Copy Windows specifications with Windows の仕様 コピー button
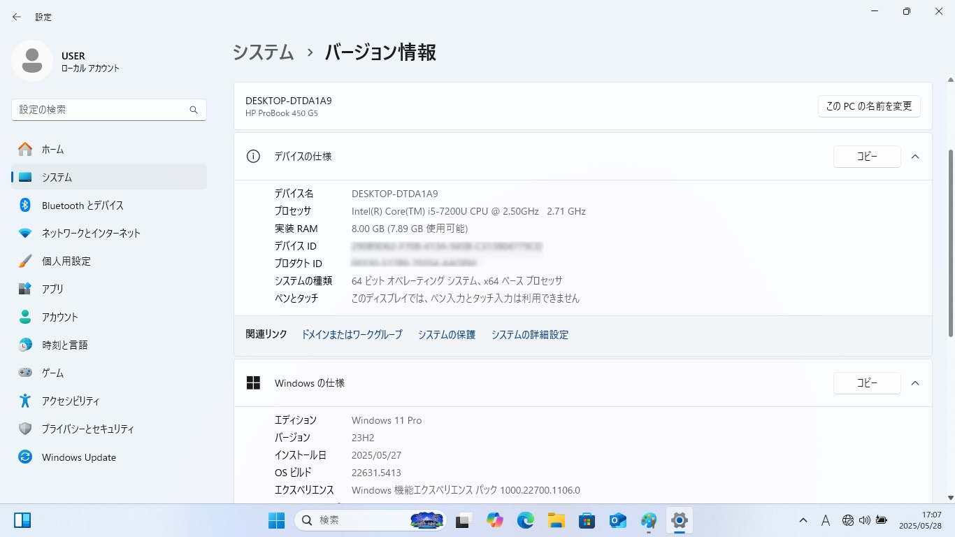Screen dimensions: 955x537 (867, 383)
